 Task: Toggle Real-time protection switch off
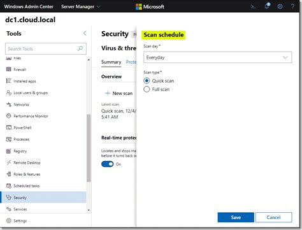pos(108,164)
